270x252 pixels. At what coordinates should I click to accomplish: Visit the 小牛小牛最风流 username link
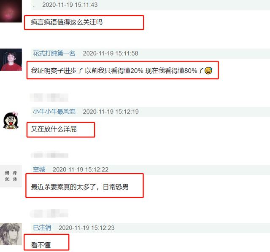coord(54,112)
